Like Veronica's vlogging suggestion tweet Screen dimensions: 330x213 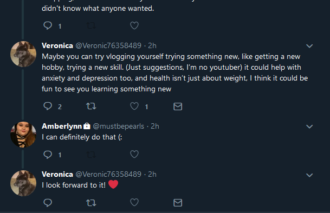[x=134, y=106]
